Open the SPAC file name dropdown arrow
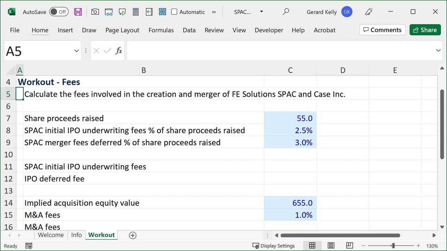 pyautogui.click(x=261, y=12)
